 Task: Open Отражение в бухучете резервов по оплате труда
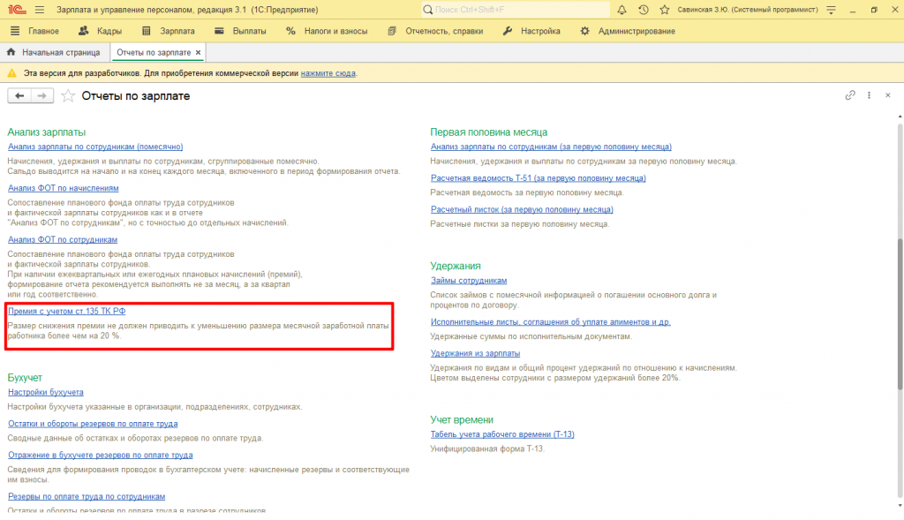(x=101, y=455)
